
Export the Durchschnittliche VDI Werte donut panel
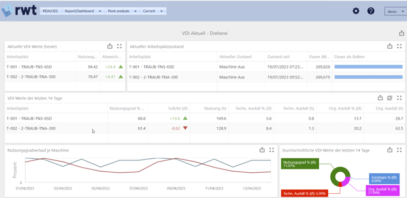(x=390, y=150)
